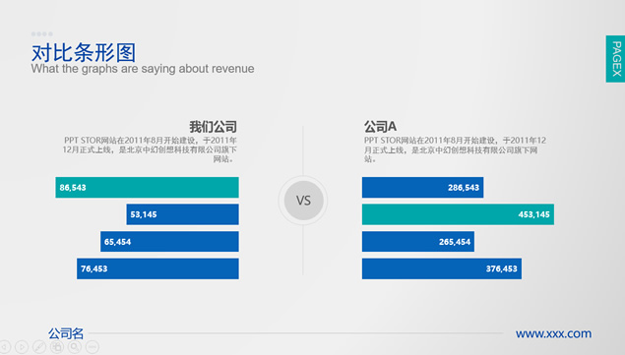Click the 公司名 footer label

point(66,333)
